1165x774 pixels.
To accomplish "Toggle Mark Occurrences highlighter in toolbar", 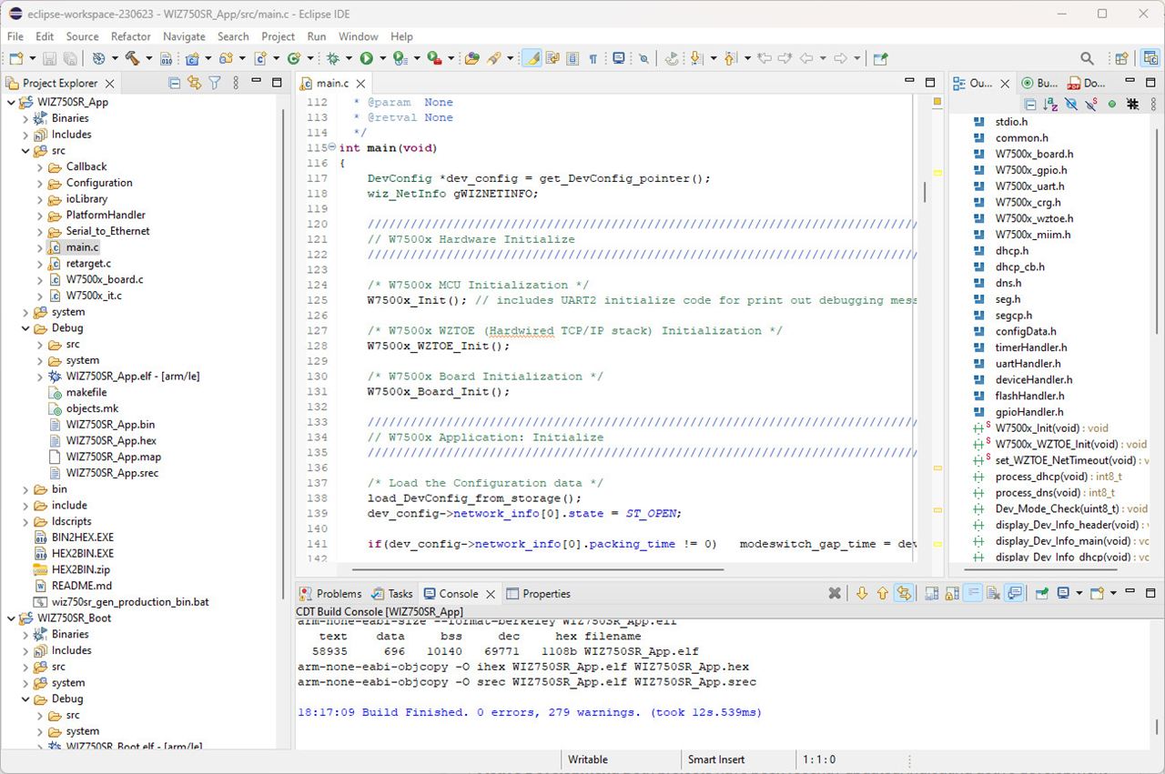I will coord(532,58).
